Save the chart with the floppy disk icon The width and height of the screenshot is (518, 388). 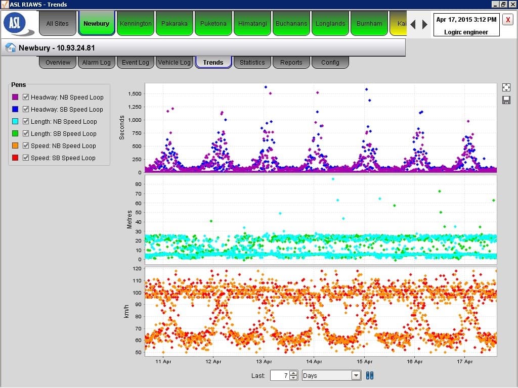tap(506, 100)
